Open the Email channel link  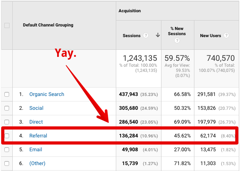pos(36,150)
